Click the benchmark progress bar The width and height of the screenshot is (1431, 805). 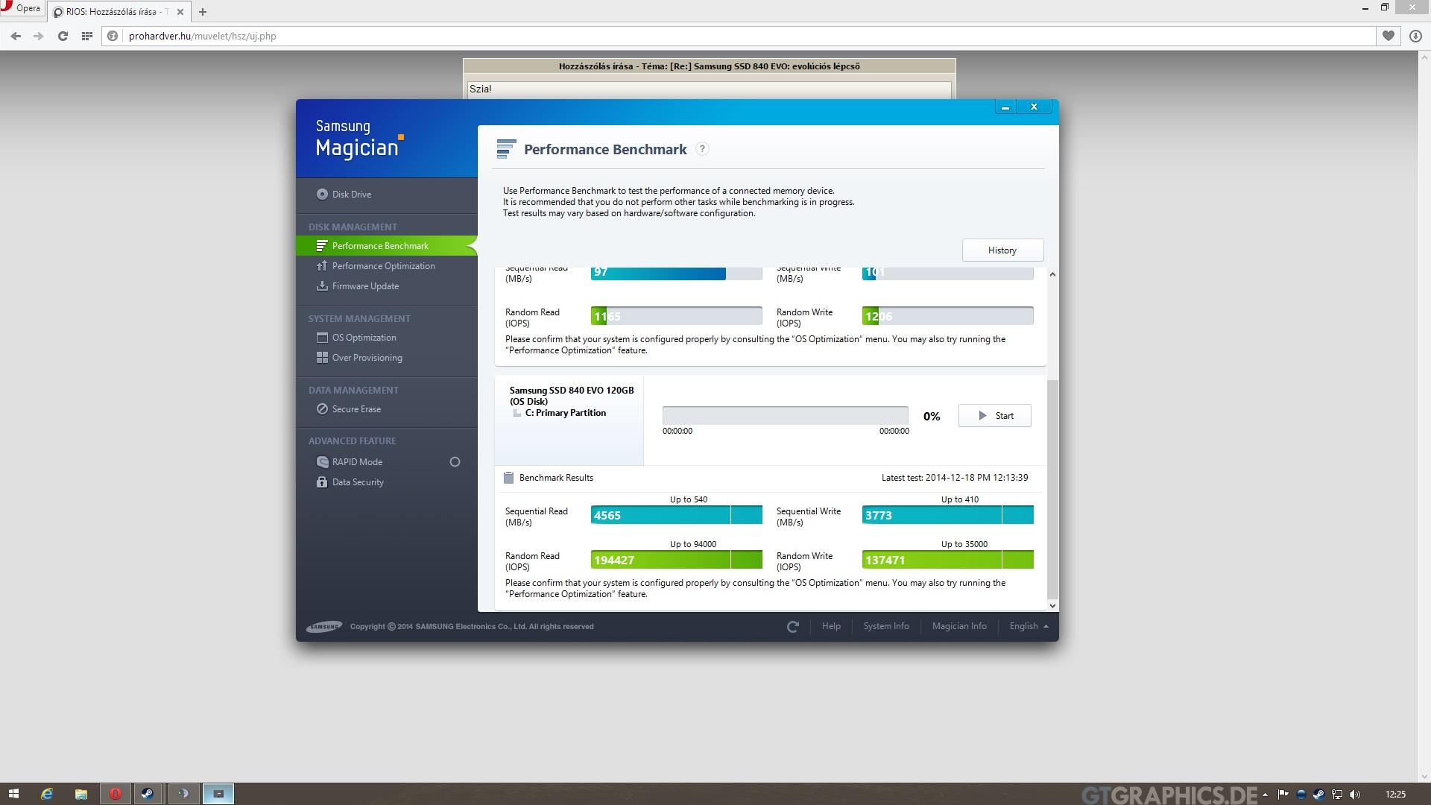(x=785, y=415)
